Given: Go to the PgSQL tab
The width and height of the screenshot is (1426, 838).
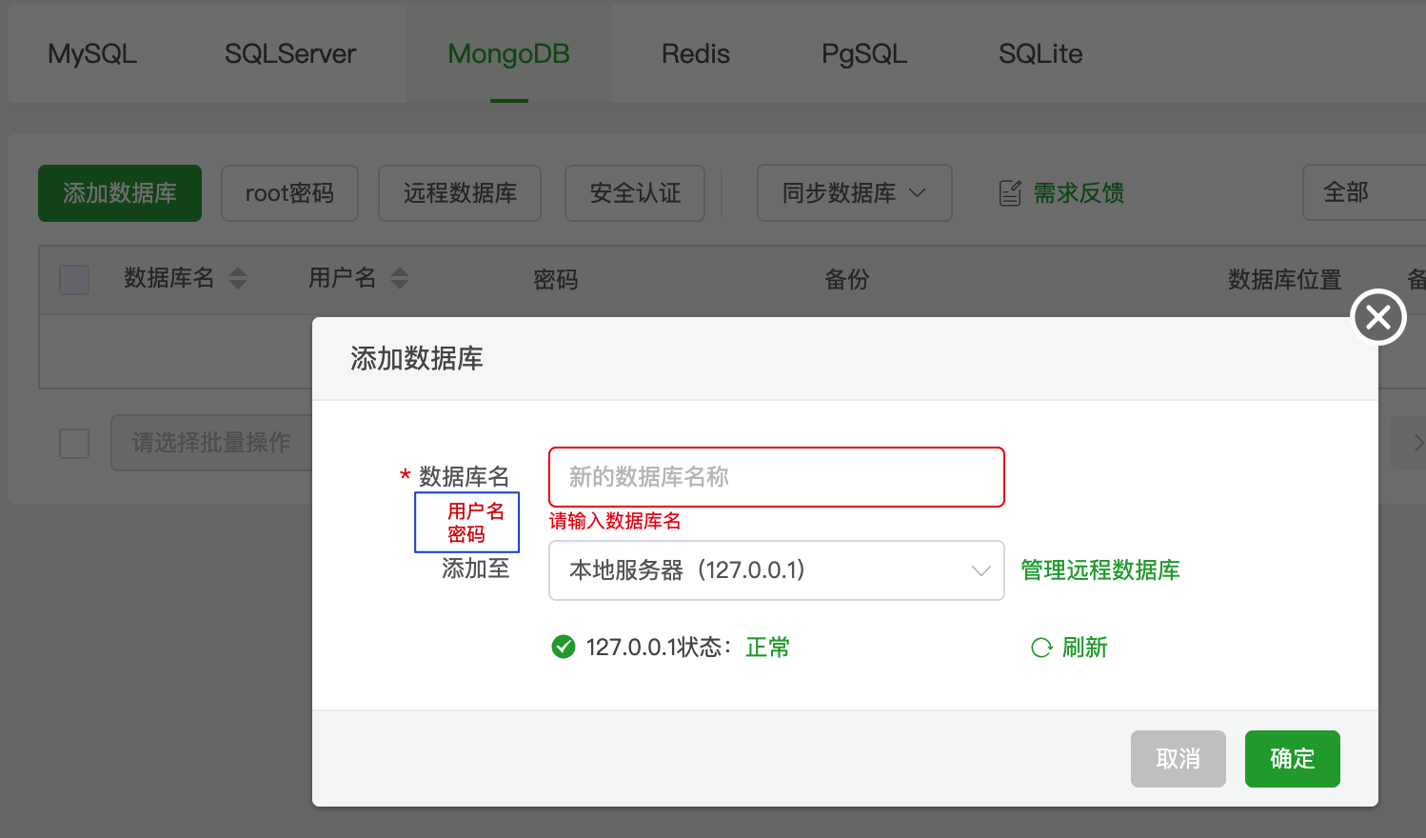Looking at the screenshot, I should [864, 54].
